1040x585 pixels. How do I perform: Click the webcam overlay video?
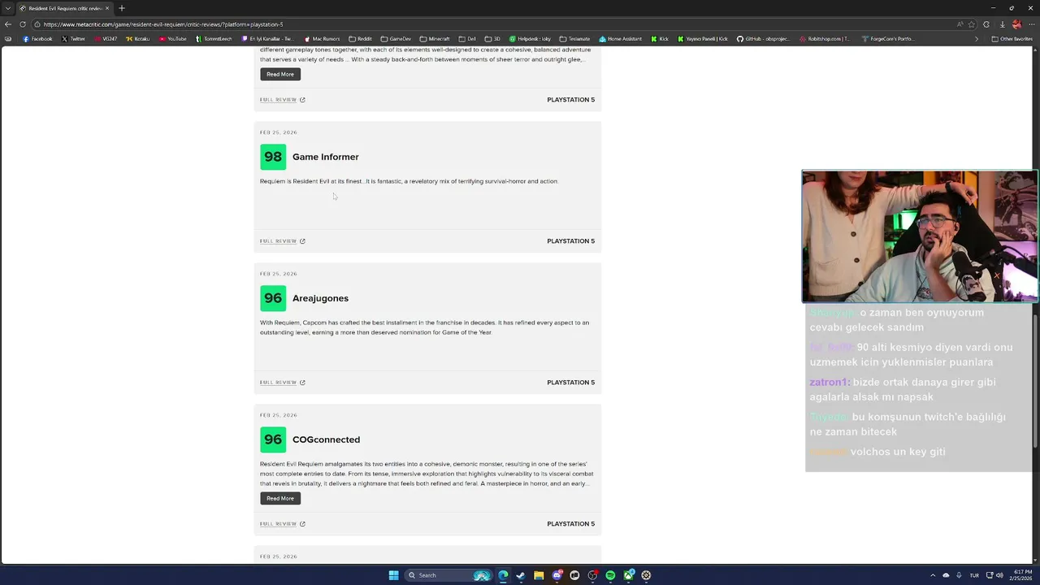[919, 236]
